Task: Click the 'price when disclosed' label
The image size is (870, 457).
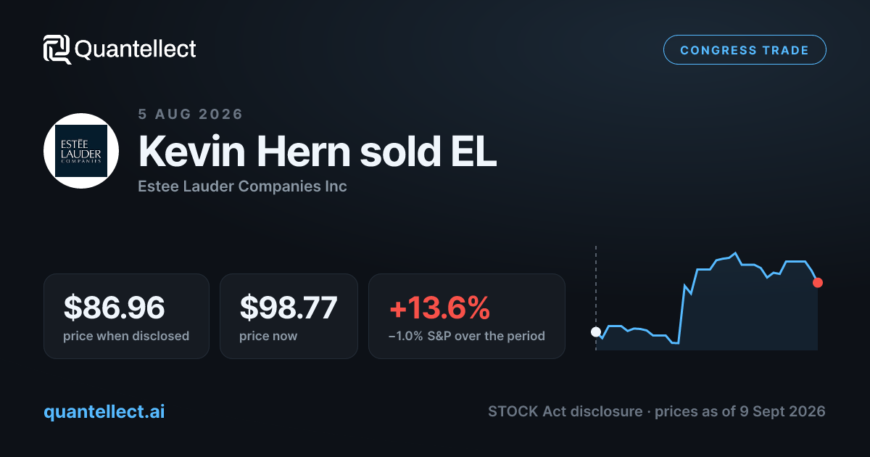Action: [x=126, y=336]
